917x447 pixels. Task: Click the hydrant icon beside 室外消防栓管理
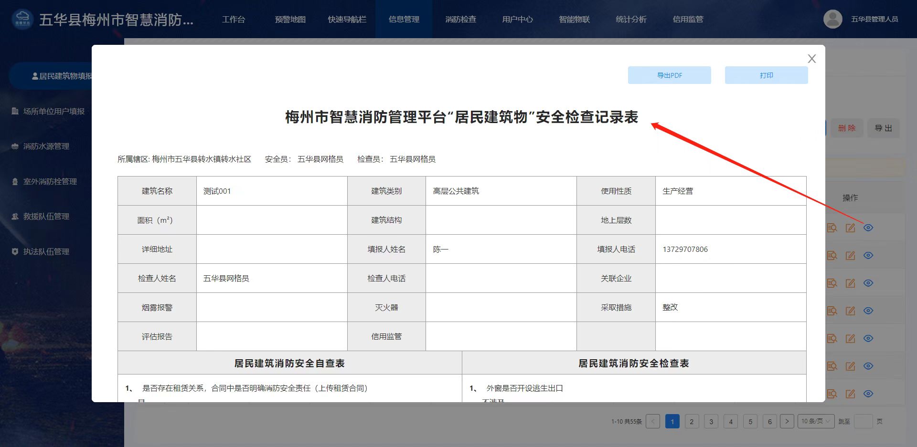click(x=15, y=181)
